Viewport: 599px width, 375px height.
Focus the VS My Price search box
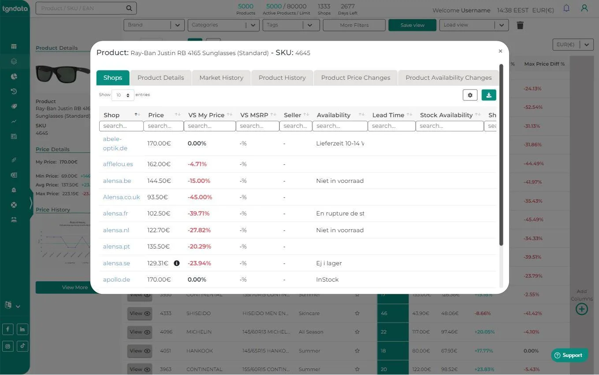(x=210, y=126)
